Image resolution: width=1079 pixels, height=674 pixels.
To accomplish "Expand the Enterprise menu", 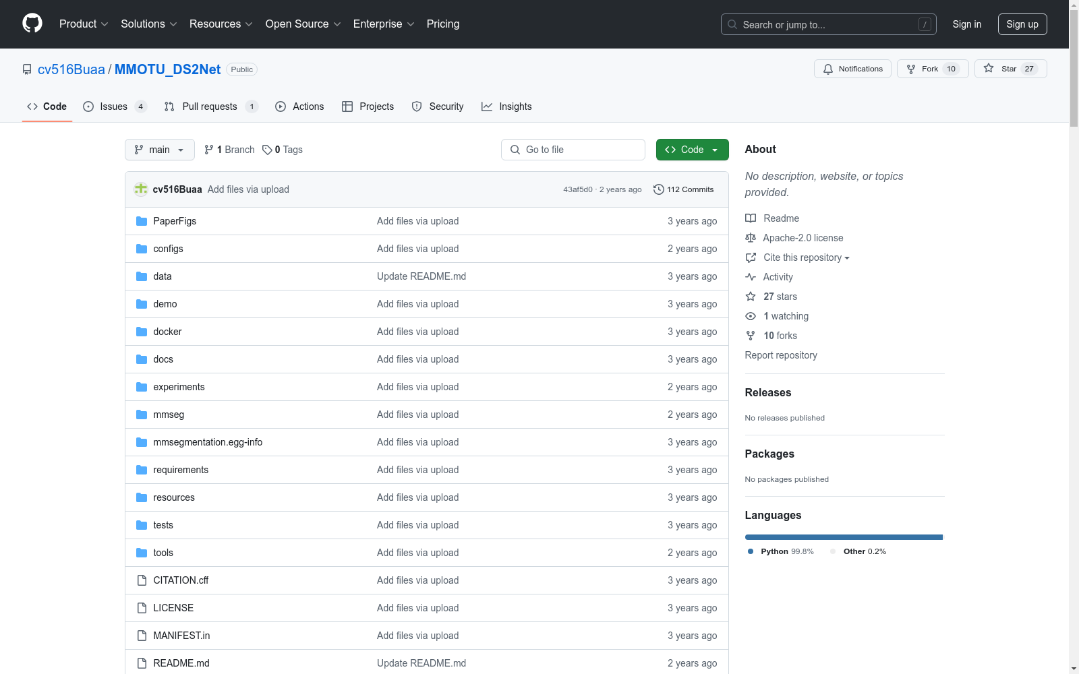I will 384,24.
